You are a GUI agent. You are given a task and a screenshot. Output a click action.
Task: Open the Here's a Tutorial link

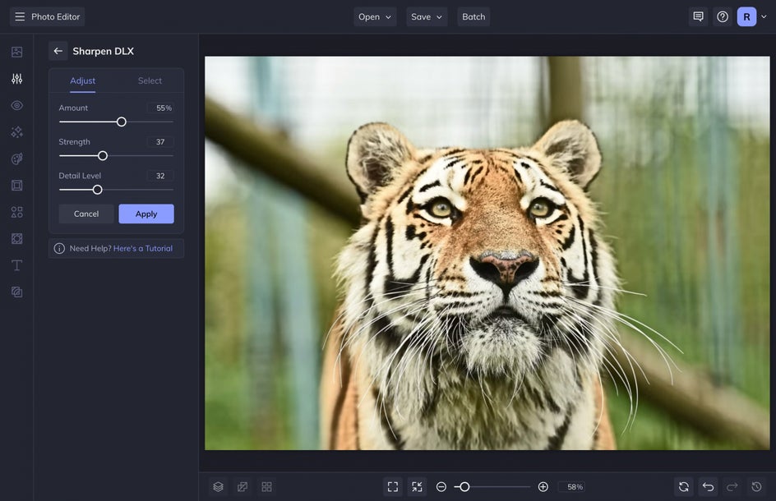coord(143,249)
